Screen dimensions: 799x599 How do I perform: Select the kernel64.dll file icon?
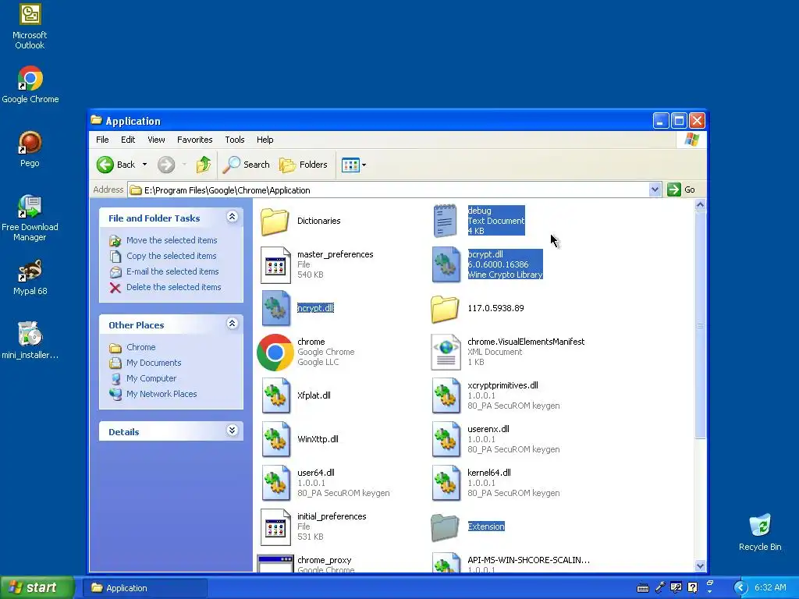[x=446, y=483]
